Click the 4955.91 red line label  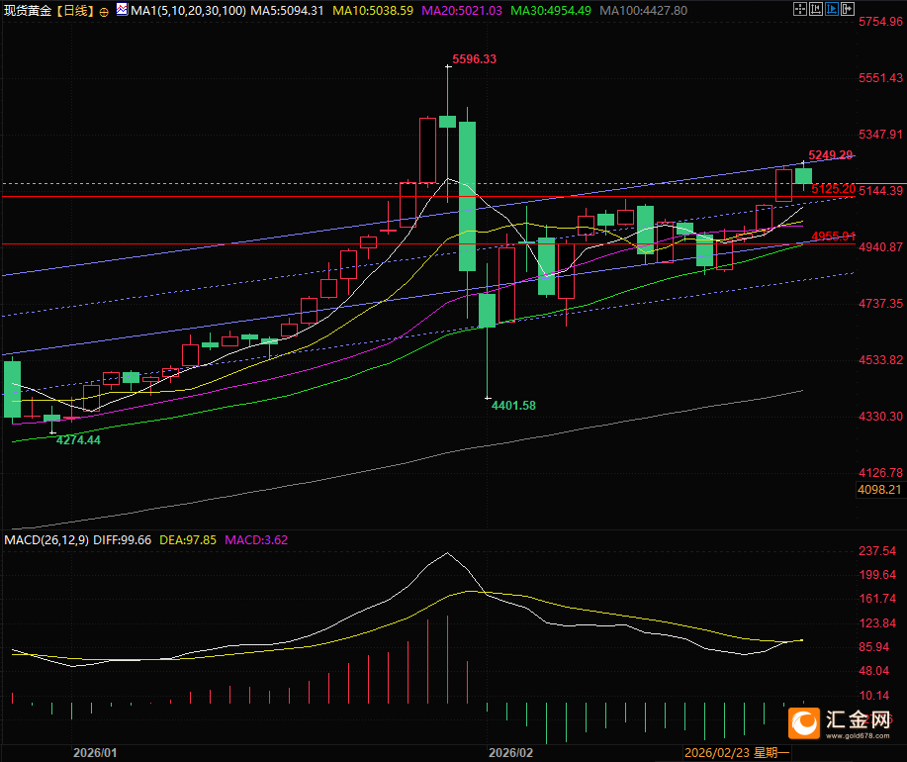833,237
